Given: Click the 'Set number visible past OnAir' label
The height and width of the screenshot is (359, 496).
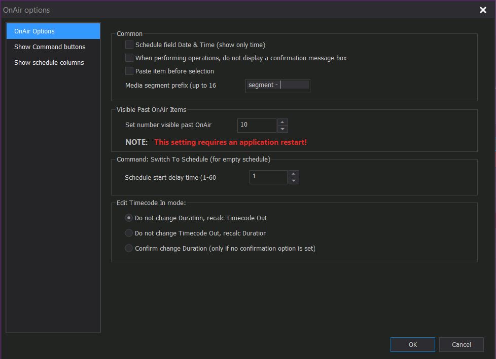Looking at the screenshot, I should pyautogui.click(x=168, y=125).
